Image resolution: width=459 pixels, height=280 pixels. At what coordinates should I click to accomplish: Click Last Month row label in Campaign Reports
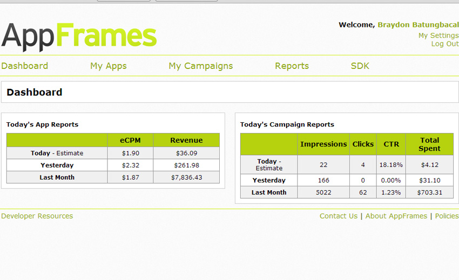(x=269, y=193)
